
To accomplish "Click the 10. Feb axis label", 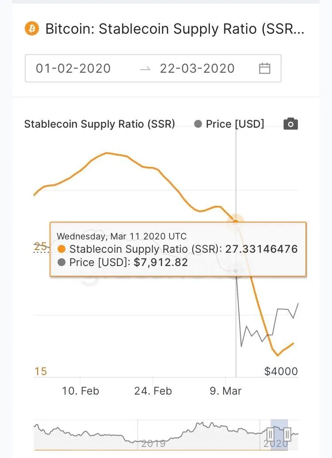I will click(81, 391).
